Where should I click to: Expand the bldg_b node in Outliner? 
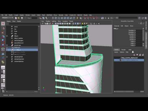pos(7,36)
